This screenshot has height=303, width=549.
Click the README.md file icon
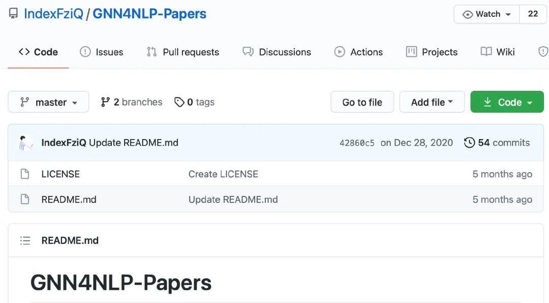pyautogui.click(x=25, y=199)
